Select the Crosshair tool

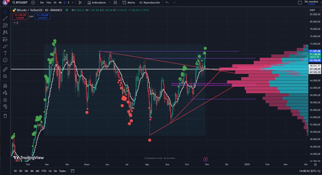coord(5,12)
